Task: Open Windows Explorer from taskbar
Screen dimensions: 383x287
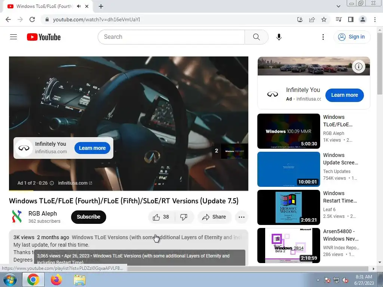Action: click(x=80, y=280)
